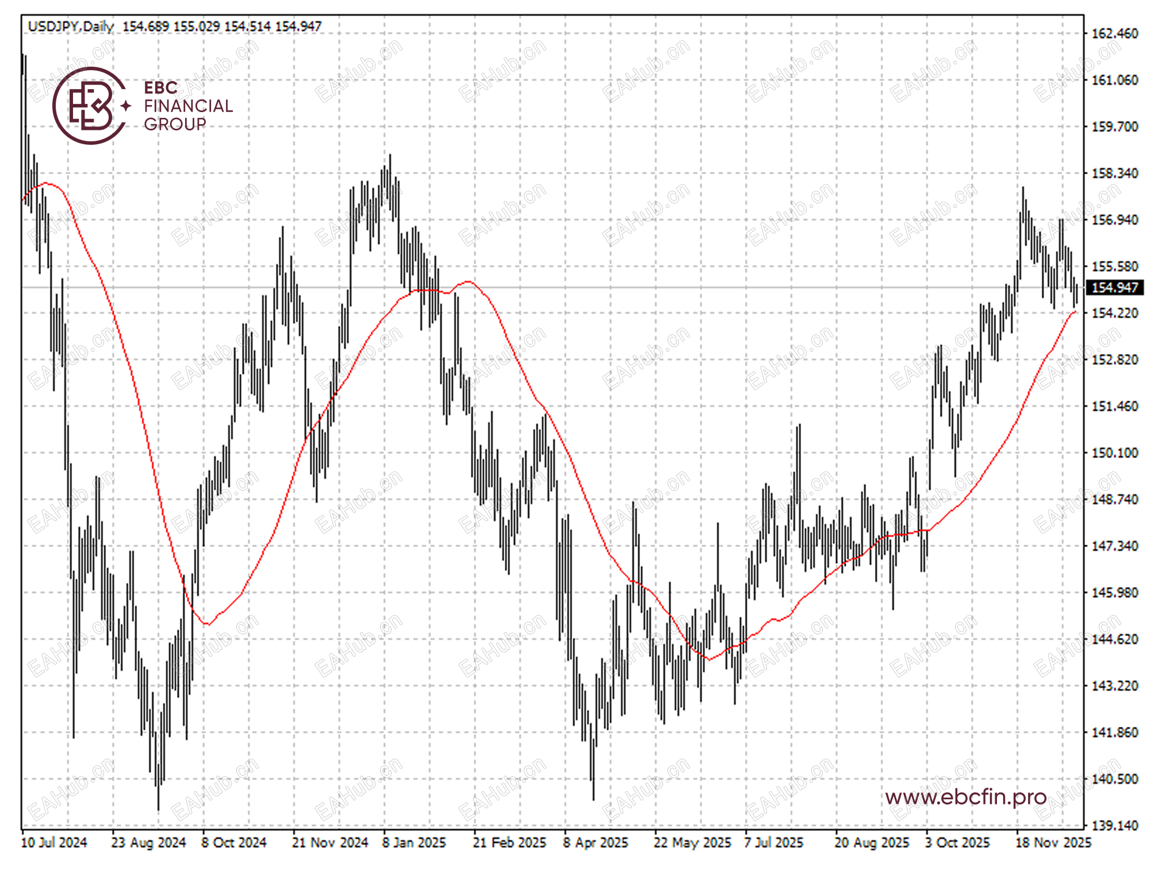The width and height of the screenshot is (1166, 870).
Task: Click the 20 Aug 2025 date label
Action: click(x=872, y=842)
